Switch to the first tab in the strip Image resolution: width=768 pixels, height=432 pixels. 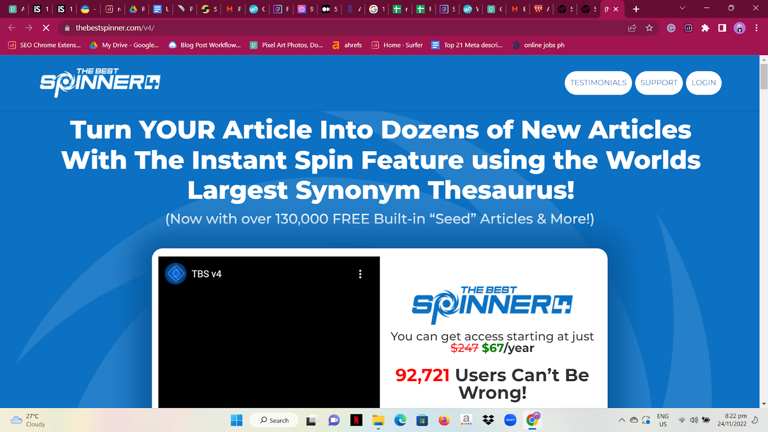tap(16, 9)
